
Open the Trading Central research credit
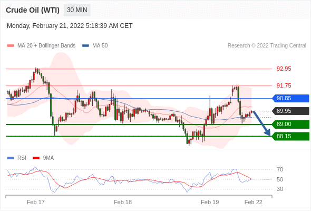pos(267,45)
